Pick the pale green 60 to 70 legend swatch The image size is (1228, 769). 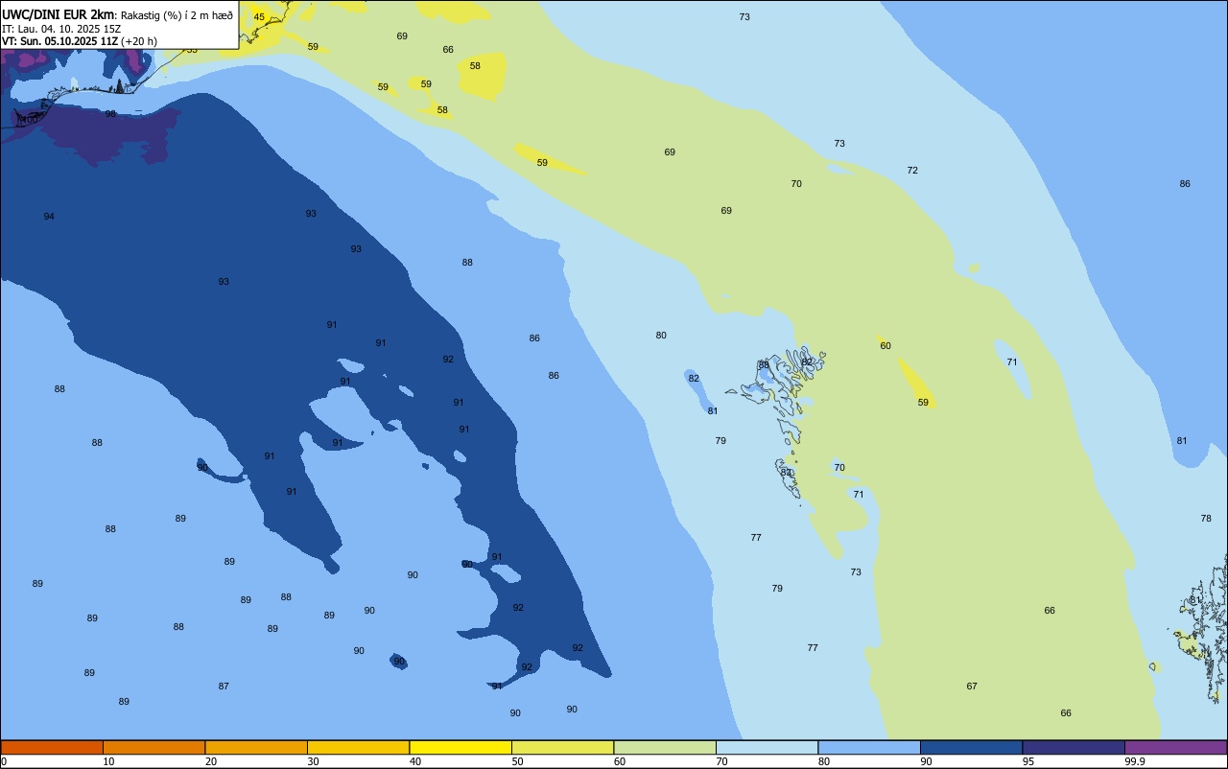pyautogui.click(x=665, y=747)
